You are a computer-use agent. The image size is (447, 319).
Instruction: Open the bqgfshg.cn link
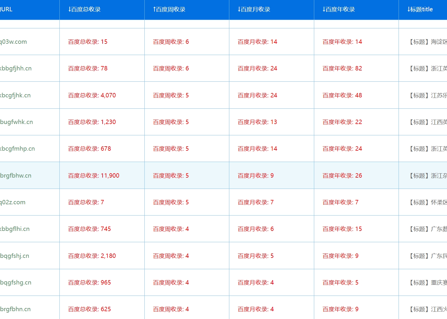(16, 282)
